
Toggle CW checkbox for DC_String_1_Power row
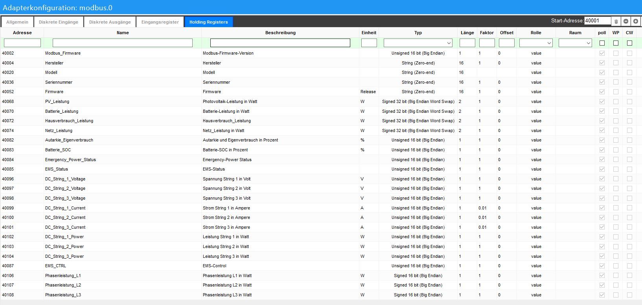(x=629, y=237)
